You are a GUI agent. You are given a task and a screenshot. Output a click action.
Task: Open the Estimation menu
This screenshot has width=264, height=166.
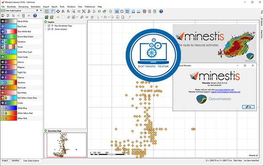click(x=36, y=7)
